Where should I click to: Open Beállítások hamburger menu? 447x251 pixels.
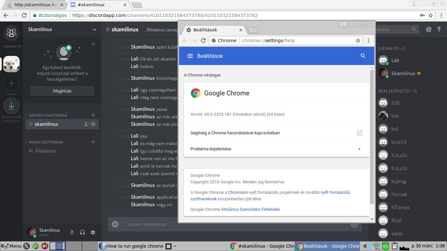pos(190,56)
